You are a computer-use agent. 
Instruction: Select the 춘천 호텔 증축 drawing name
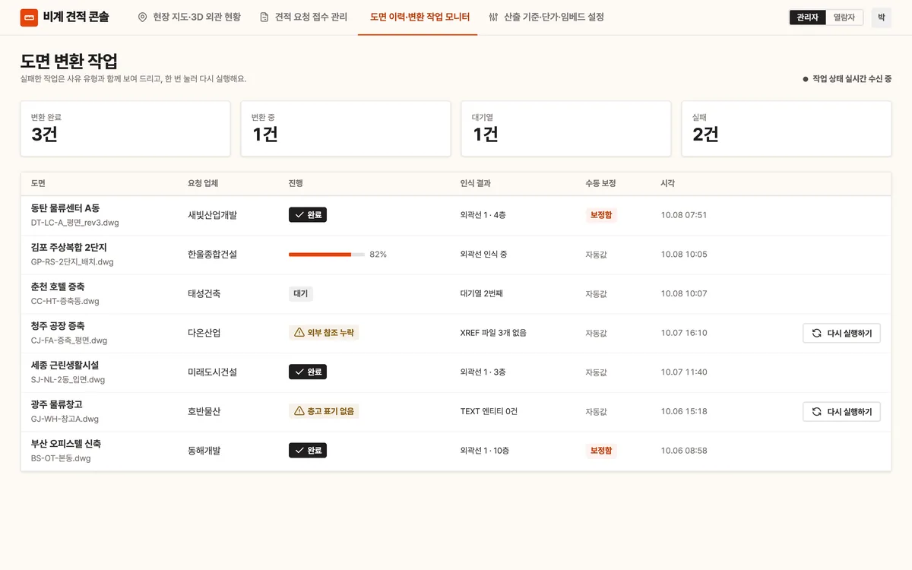(58, 287)
